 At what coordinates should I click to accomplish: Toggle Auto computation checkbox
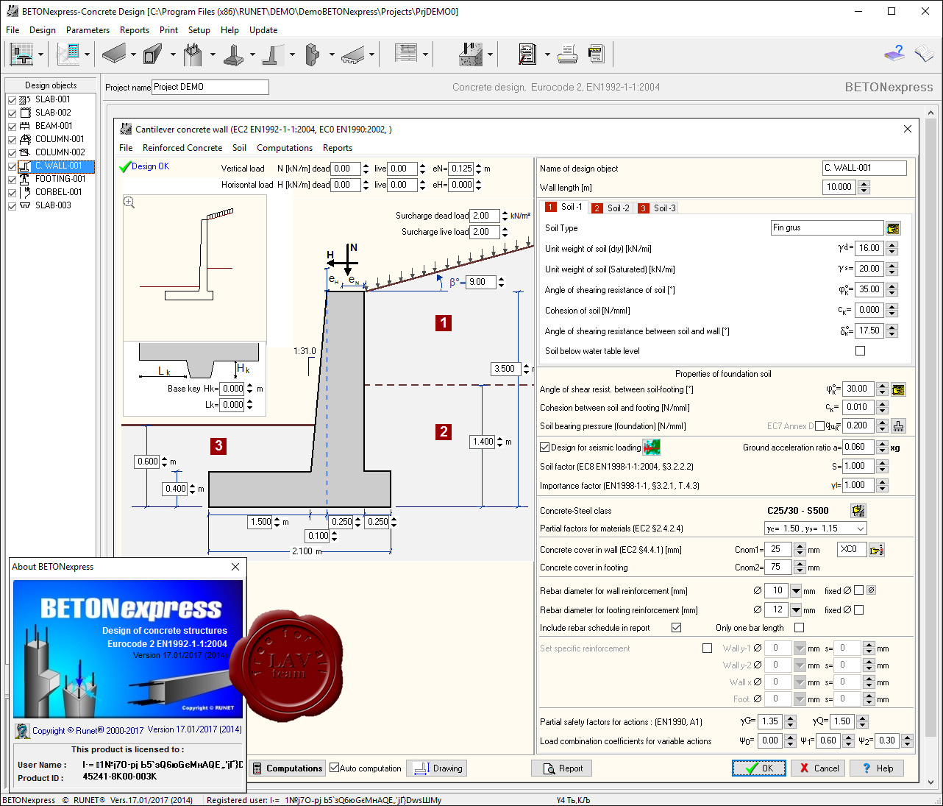click(x=335, y=768)
